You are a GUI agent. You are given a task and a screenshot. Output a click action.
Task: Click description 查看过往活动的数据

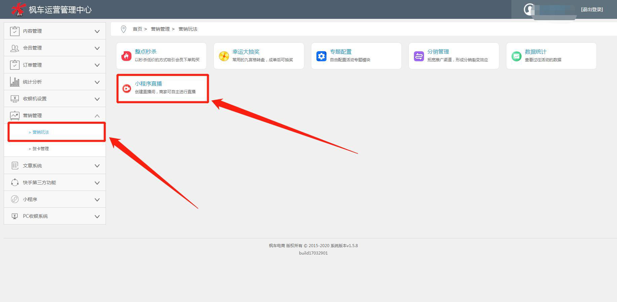tap(543, 60)
